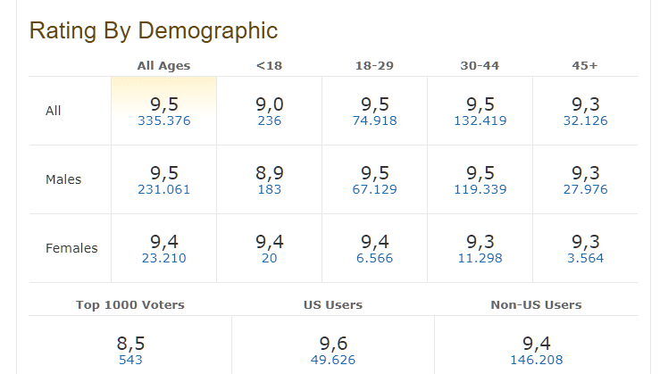Open the 335.376 all-ages vote count
This screenshot has height=374, width=668.
164,121
